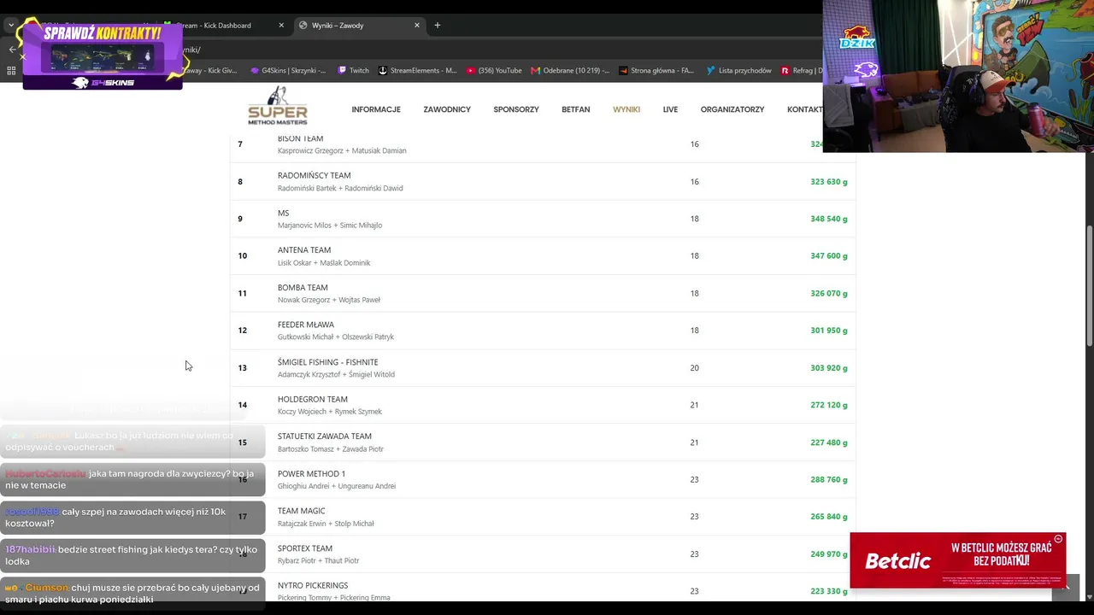Open the G4Skins Skrzynki bookmark
Screen dimensions: 1094x615
[x=288, y=71]
